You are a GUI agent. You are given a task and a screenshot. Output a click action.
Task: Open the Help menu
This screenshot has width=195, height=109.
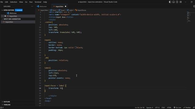45,2
